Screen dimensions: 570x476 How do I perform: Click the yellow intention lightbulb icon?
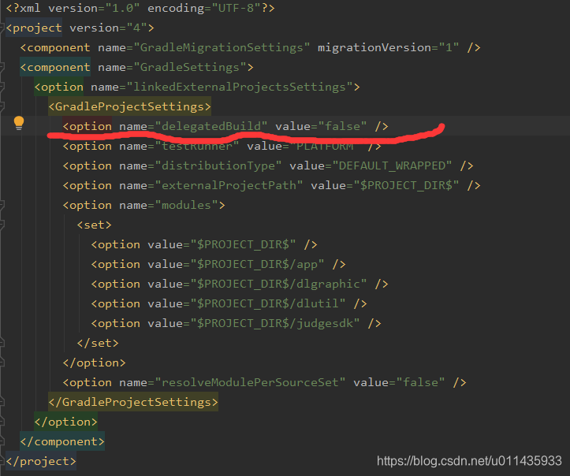point(19,123)
